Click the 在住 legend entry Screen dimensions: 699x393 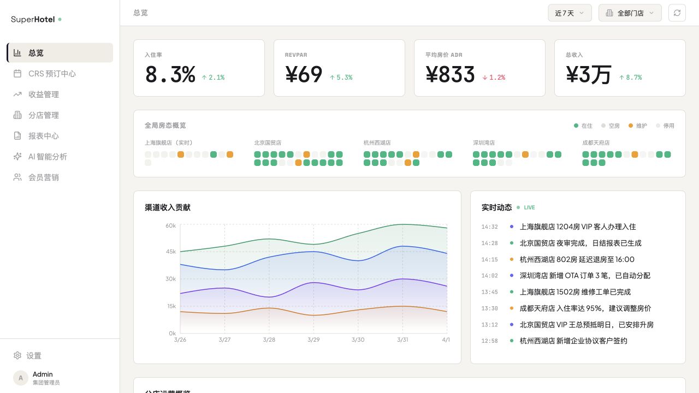tap(583, 126)
